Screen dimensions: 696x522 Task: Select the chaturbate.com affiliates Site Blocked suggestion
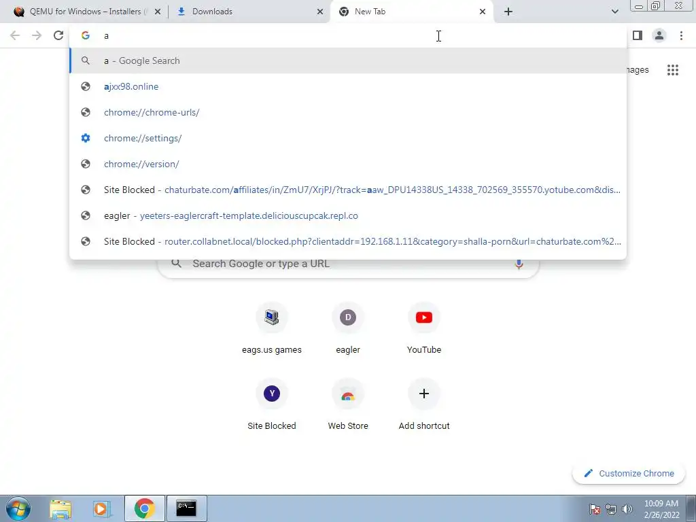coord(348,190)
